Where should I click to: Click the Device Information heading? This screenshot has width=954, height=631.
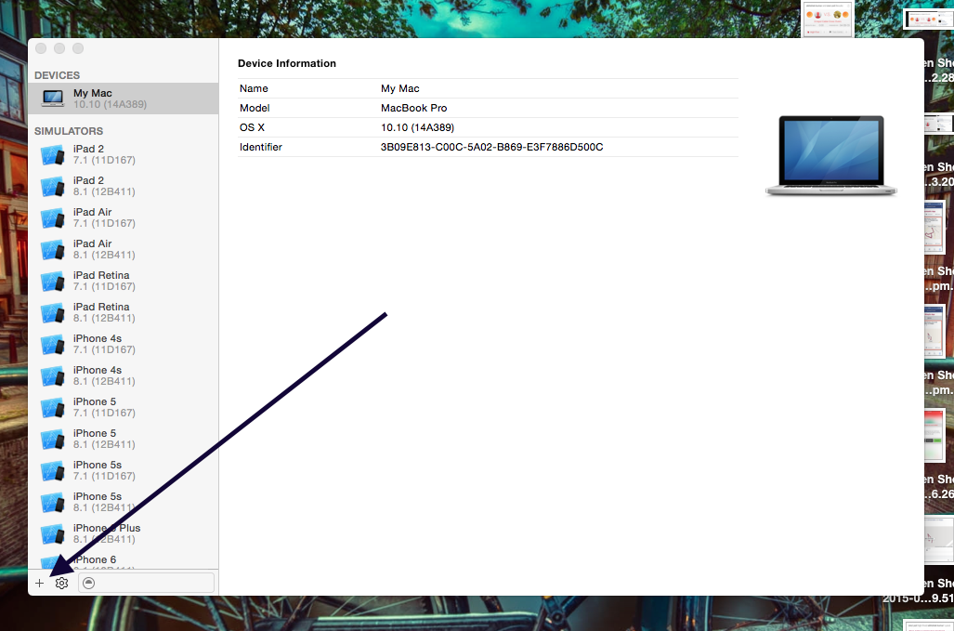[x=286, y=63]
